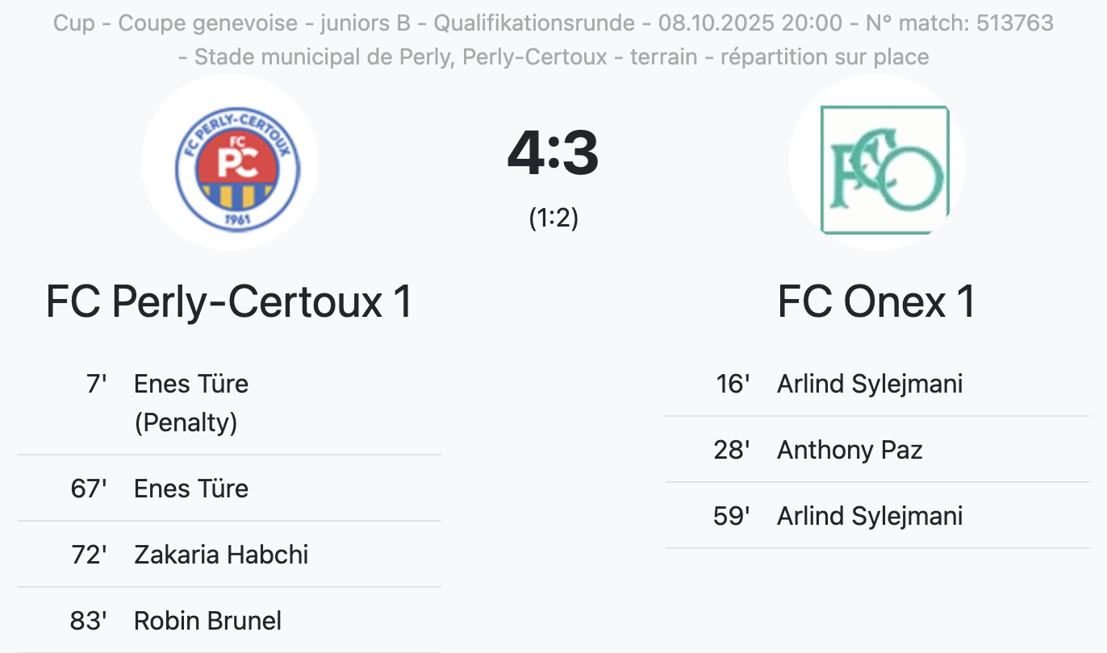Image resolution: width=1107 pixels, height=653 pixels.
Task: Select Enes Türe's 7' penalty goal
Action: pyautogui.click(x=191, y=384)
